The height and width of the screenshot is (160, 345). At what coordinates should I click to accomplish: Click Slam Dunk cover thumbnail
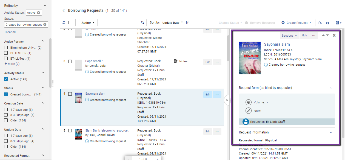point(78,135)
